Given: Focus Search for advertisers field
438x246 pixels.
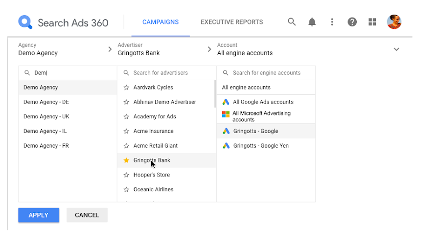Looking at the screenshot, I should point(167,73).
